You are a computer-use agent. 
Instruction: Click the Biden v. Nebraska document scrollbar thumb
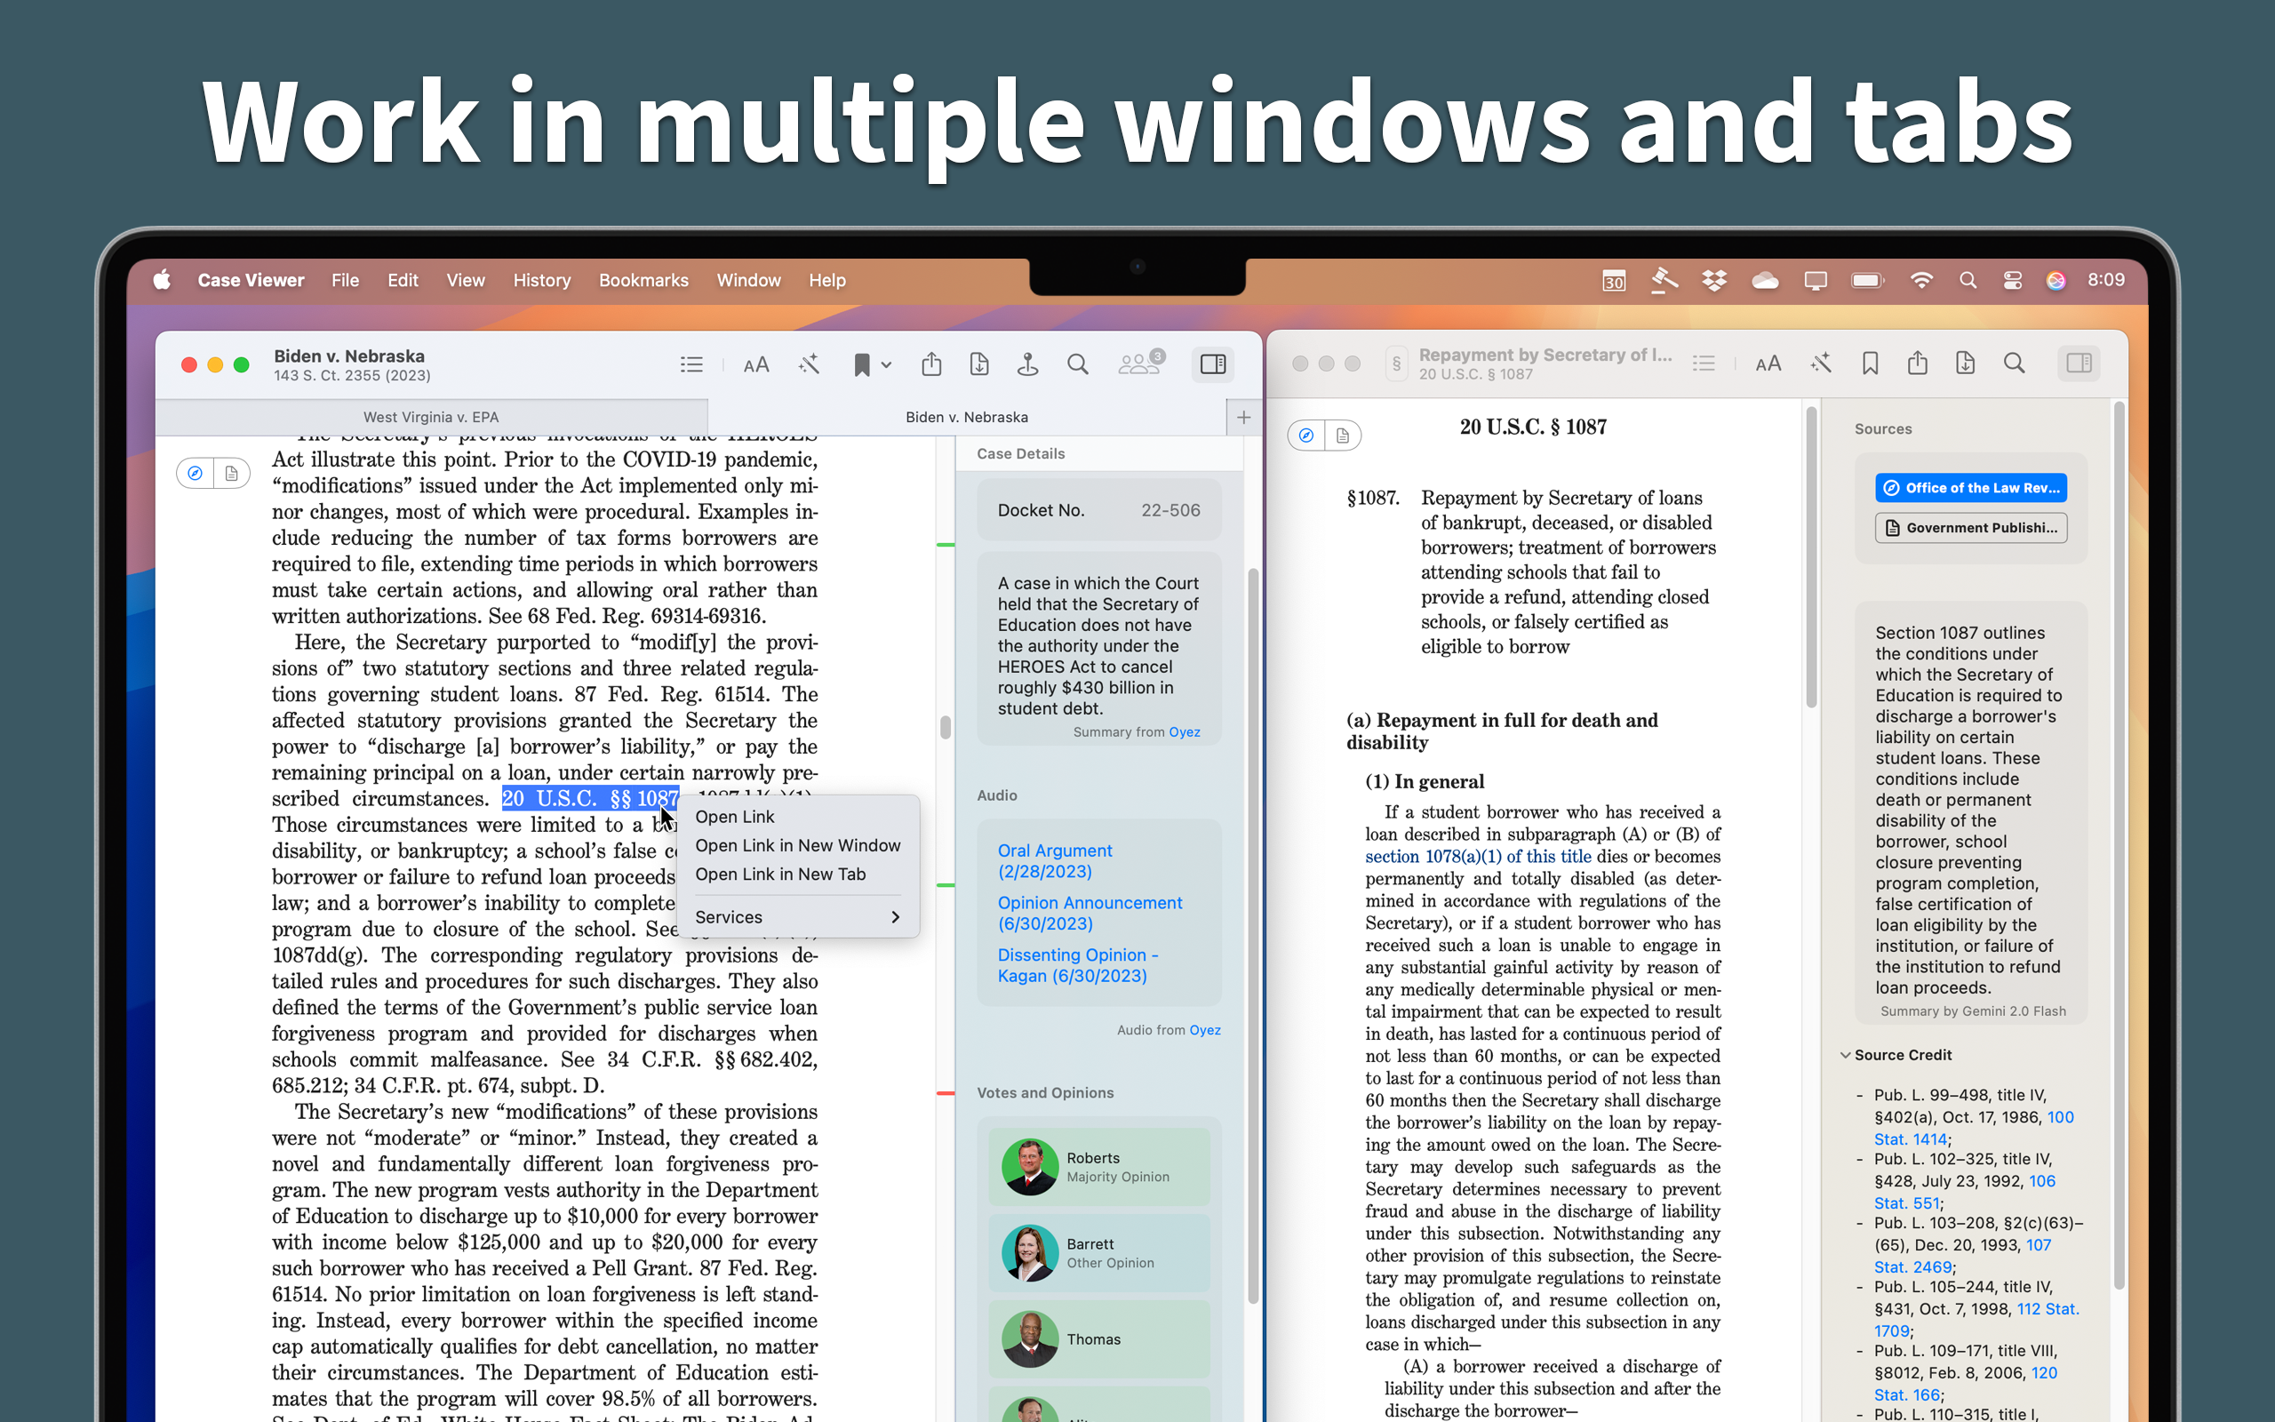[945, 727]
